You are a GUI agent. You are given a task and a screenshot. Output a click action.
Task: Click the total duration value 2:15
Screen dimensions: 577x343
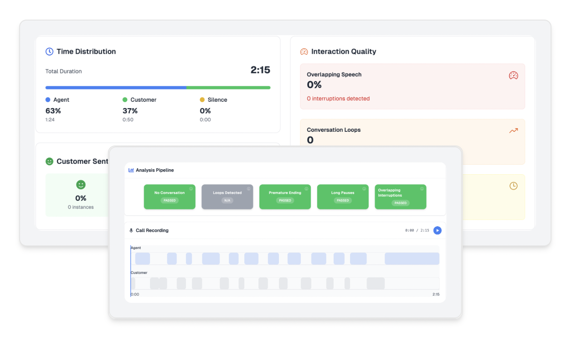coord(260,70)
